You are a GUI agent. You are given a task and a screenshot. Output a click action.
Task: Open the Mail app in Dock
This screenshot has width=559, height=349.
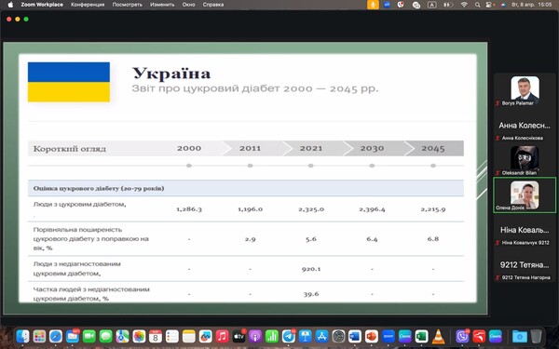click(73, 336)
